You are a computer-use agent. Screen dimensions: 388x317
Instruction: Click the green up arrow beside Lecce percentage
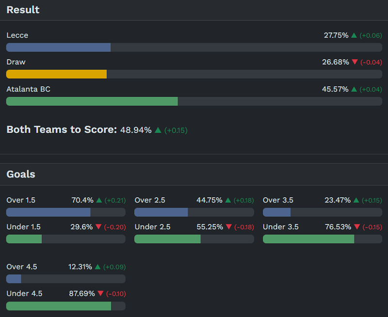point(354,35)
